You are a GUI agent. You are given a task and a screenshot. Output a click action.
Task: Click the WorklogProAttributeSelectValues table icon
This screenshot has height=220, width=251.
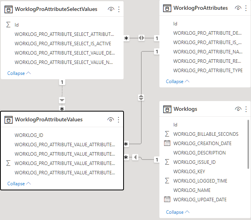click(9, 9)
